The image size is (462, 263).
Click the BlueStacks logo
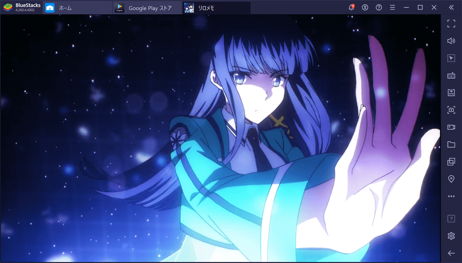tap(8, 7)
